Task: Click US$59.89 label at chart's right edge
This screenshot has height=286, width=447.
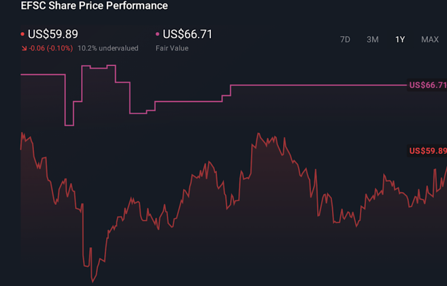Action: [x=427, y=151]
